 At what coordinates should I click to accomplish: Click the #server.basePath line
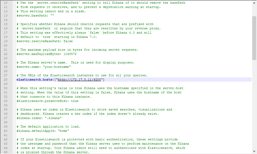click(35, 15)
